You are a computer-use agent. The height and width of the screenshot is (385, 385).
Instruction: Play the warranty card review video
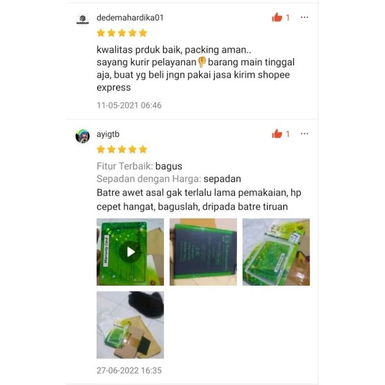130,252
